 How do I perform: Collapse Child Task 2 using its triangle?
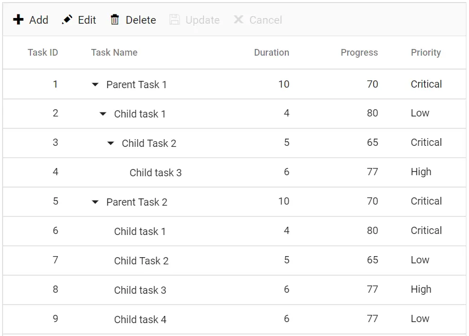[110, 143]
